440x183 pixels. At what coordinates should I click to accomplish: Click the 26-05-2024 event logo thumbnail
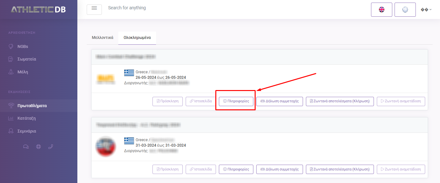[x=106, y=79]
